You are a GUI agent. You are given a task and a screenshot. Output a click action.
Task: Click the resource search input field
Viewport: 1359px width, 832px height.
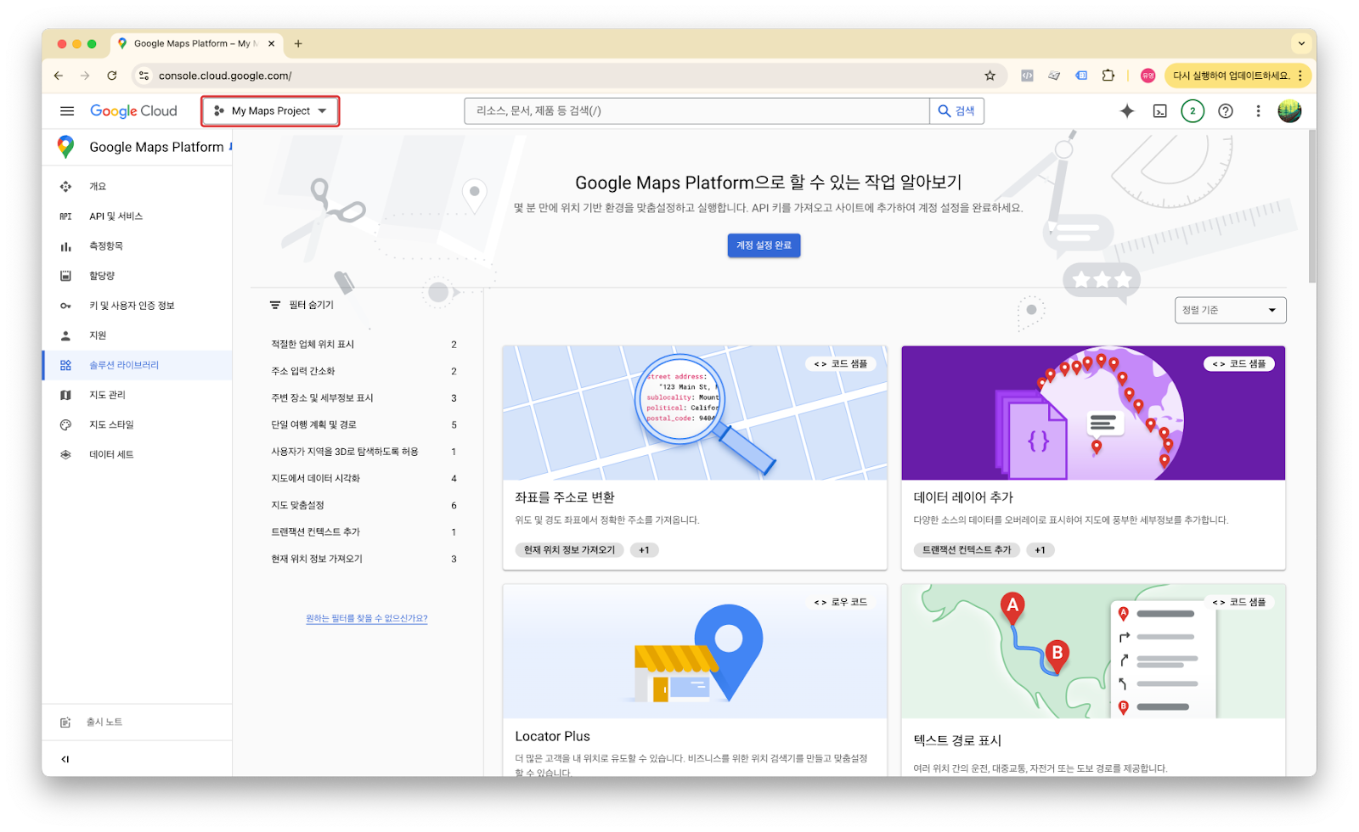coord(696,111)
